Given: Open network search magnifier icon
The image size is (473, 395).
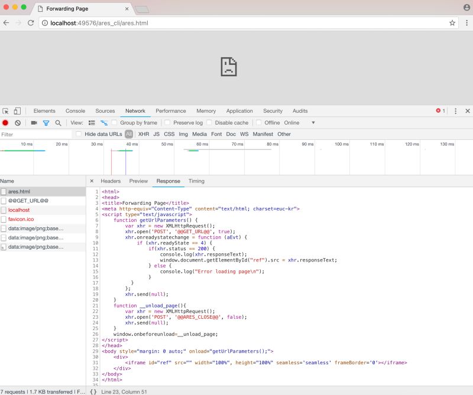Looking at the screenshot, I should pyautogui.click(x=58, y=123).
